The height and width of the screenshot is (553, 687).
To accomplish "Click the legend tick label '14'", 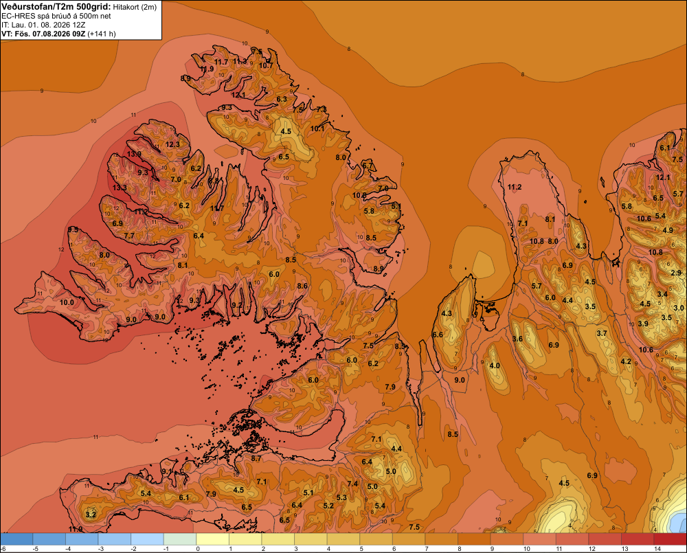I will tap(657, 549).
